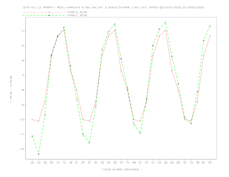Click the x-axis tick label 27
Viewport: 229px width, 177px height.
(x=89, y=163)
